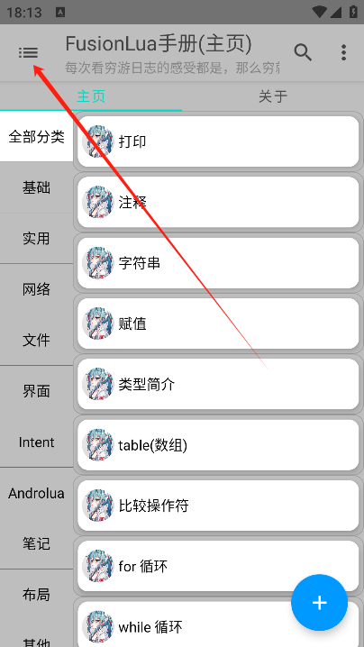
Task: Tap the avatar icon beside 字符串
Action: (x=98, y=263)
